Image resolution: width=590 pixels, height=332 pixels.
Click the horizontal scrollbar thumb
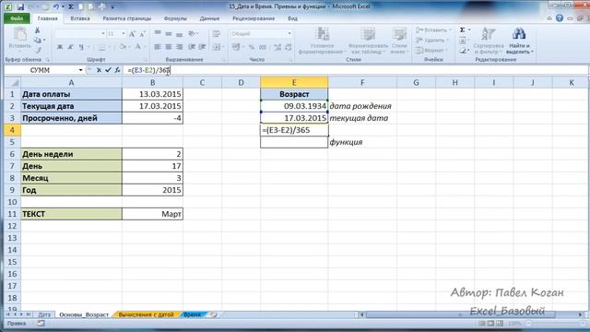click(x=461, y=314)
